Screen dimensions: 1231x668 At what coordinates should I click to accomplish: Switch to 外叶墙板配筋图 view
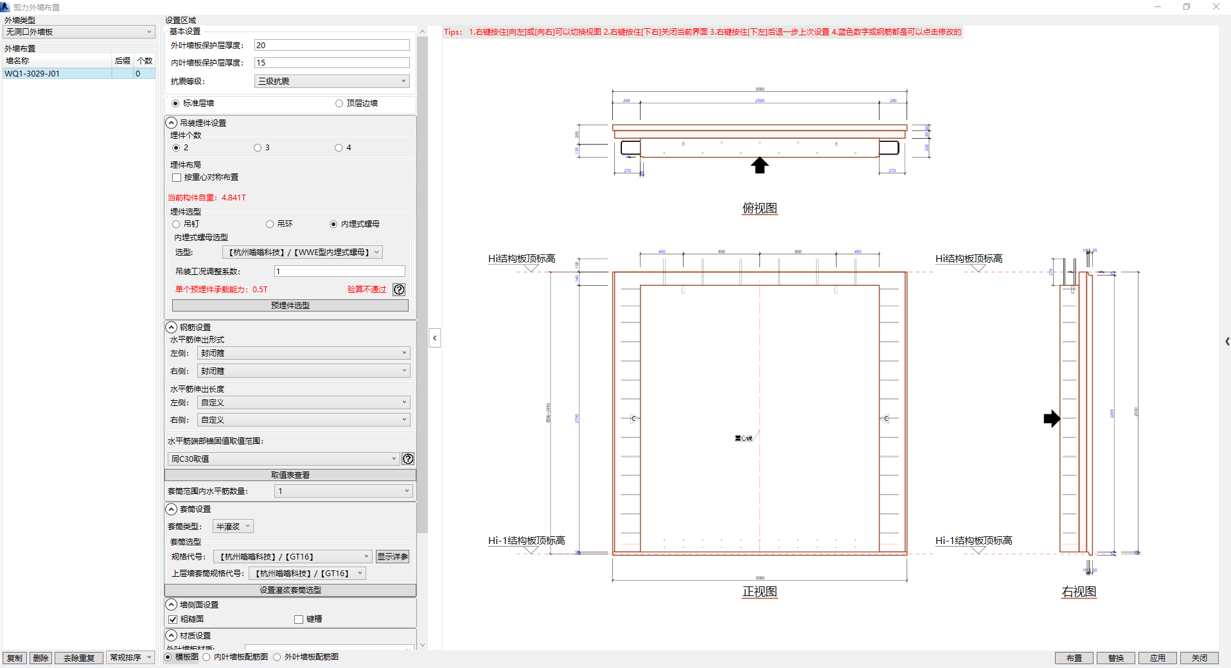pos(277,657)
